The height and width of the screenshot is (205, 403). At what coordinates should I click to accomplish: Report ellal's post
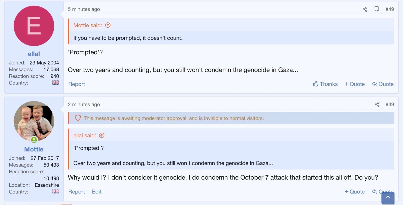point(77,84)
